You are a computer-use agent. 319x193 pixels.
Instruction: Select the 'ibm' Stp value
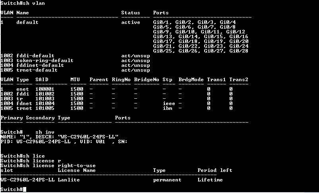point(167,108)
